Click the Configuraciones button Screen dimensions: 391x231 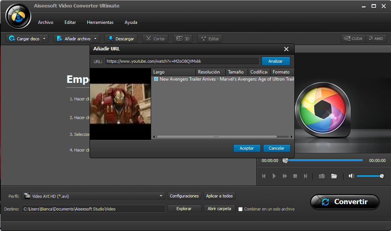coord(184,196)
